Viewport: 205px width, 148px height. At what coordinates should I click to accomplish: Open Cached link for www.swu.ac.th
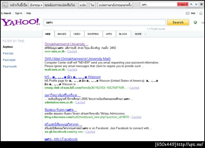coord(72,51)
